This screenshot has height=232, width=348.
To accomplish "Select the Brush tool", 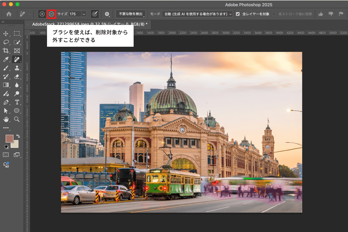I will (6, 68).
